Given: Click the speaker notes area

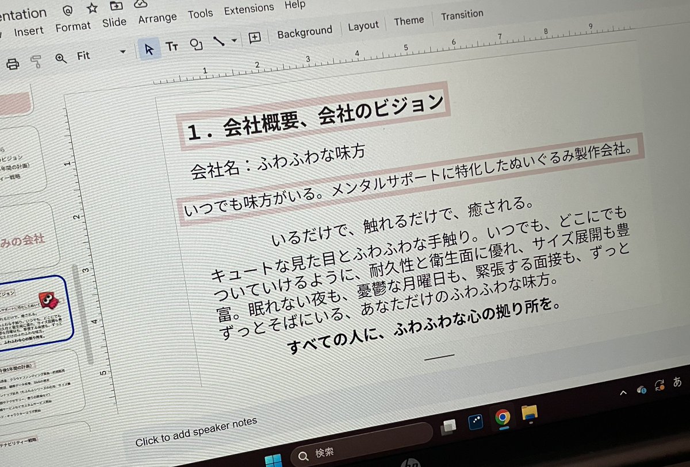Looking at the screenshot, I should (195, 438).
